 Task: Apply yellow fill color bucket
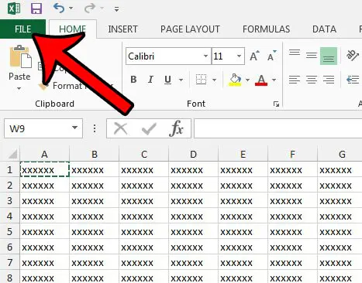(x=235, y=80)
